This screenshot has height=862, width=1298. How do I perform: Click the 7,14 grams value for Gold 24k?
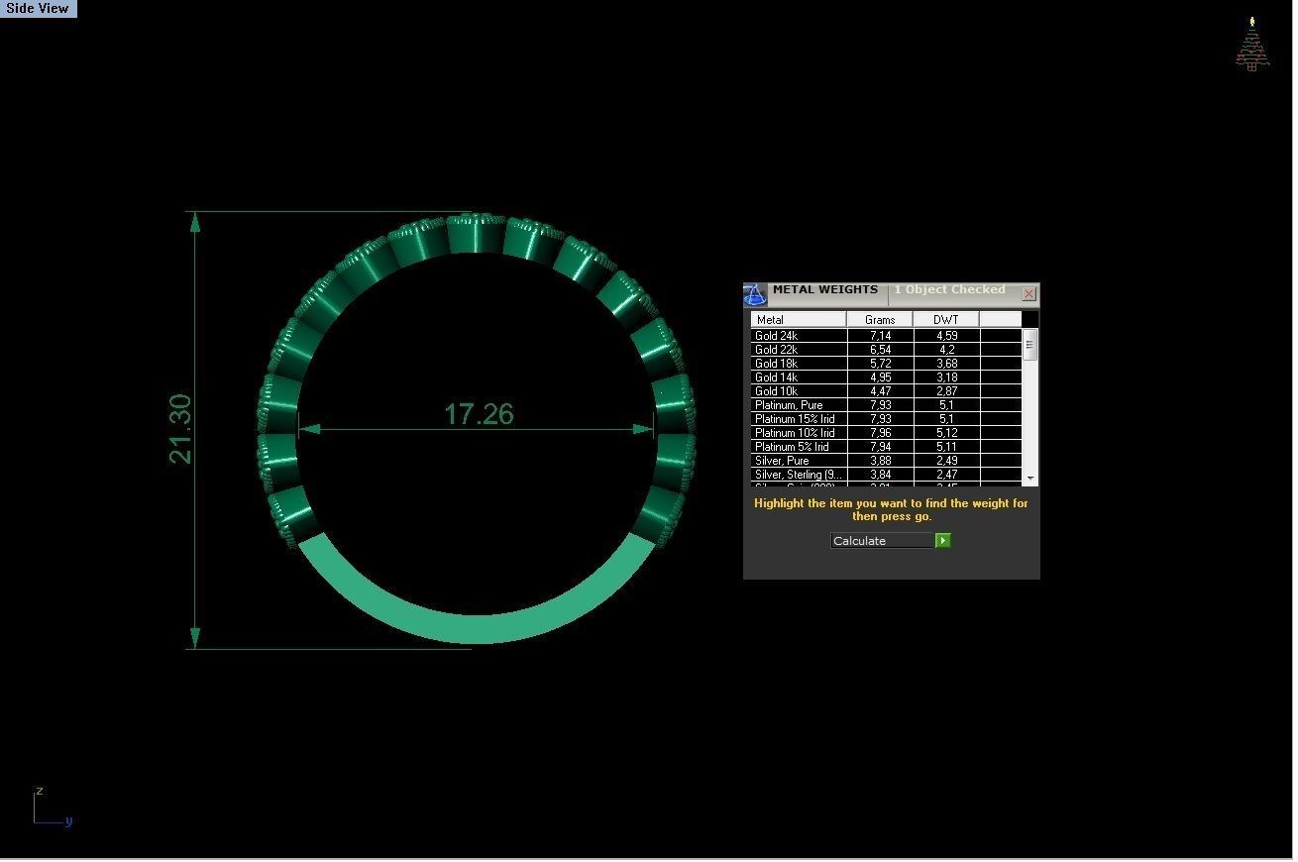880,336
